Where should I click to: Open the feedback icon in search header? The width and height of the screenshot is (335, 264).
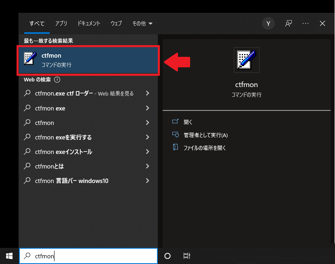point(289,23)
